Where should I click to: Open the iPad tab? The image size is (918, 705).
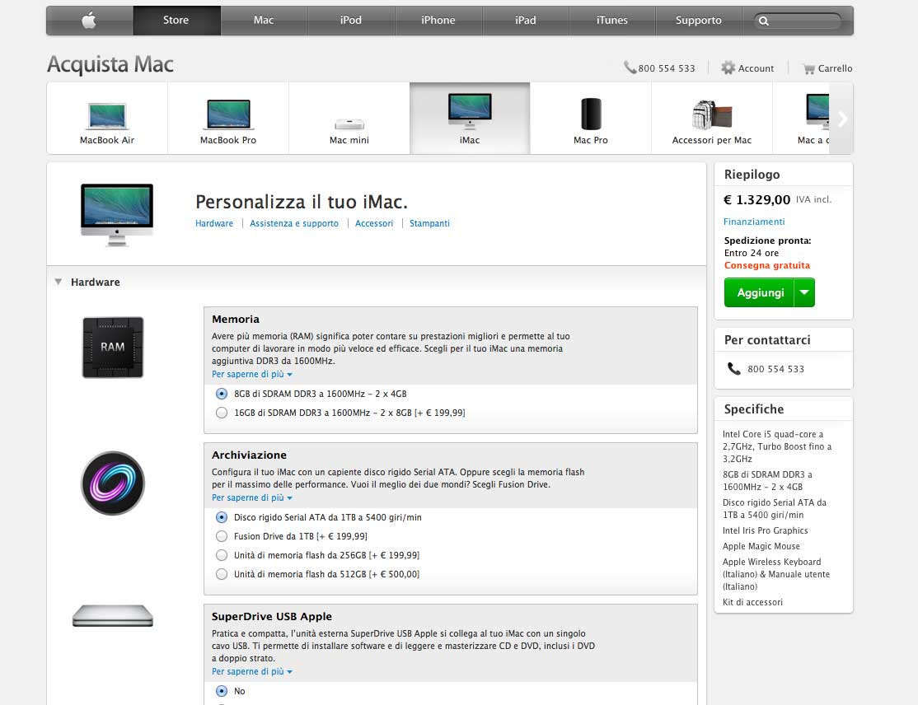pos(525,21)
